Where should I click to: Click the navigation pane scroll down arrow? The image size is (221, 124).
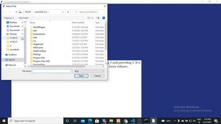point(25,66)
